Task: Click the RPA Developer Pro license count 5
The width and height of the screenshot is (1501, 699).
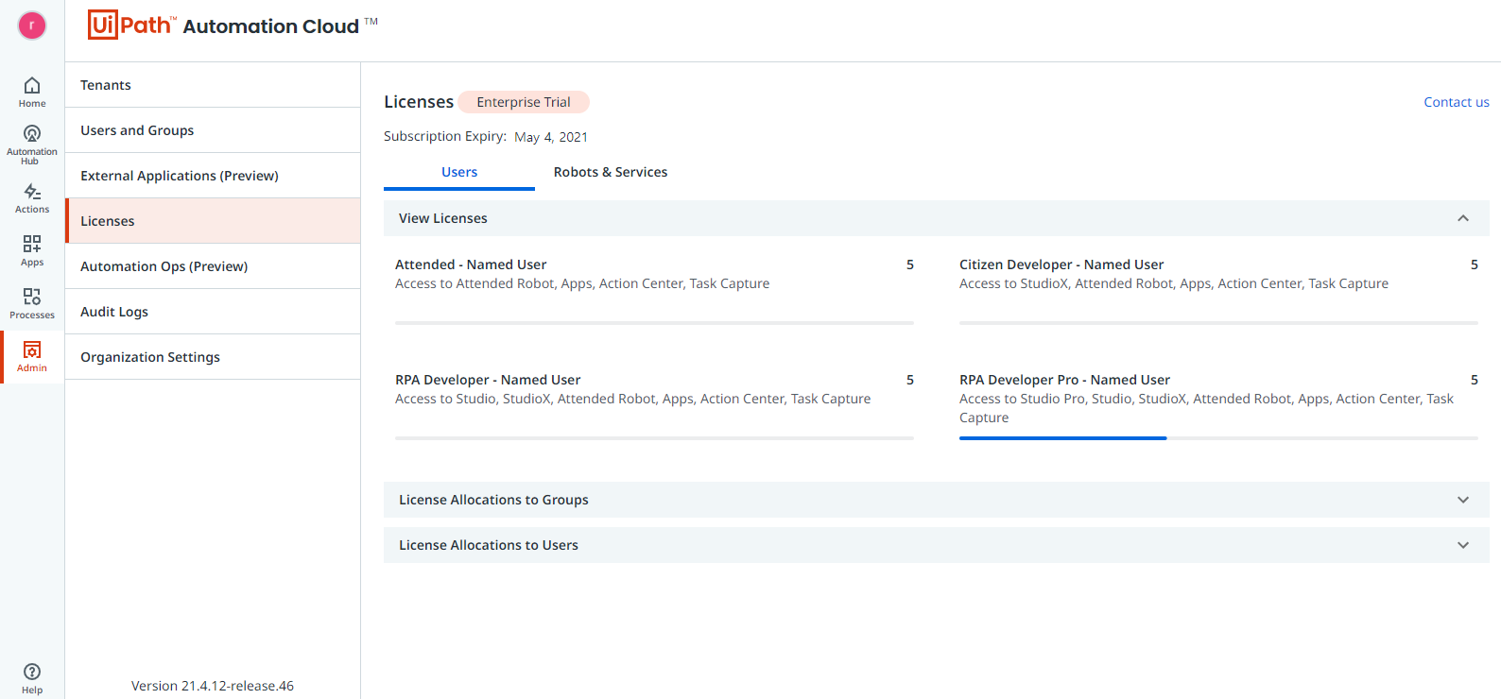Action: [1475, 380]
